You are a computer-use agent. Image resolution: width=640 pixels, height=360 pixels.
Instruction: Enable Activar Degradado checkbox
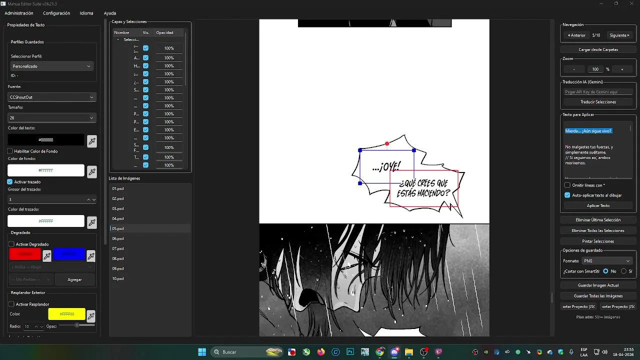pyautogui.click(x=11, y=244)
